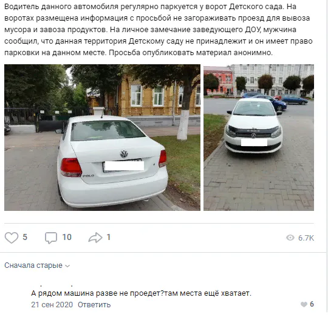Click the comment text about машина
328x320 pixels.
[x=141, y=293]
